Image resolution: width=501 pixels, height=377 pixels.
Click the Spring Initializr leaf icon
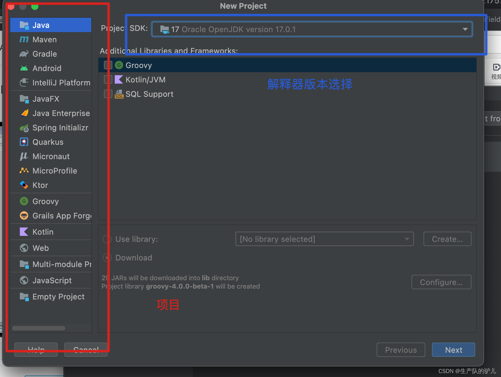24,128
